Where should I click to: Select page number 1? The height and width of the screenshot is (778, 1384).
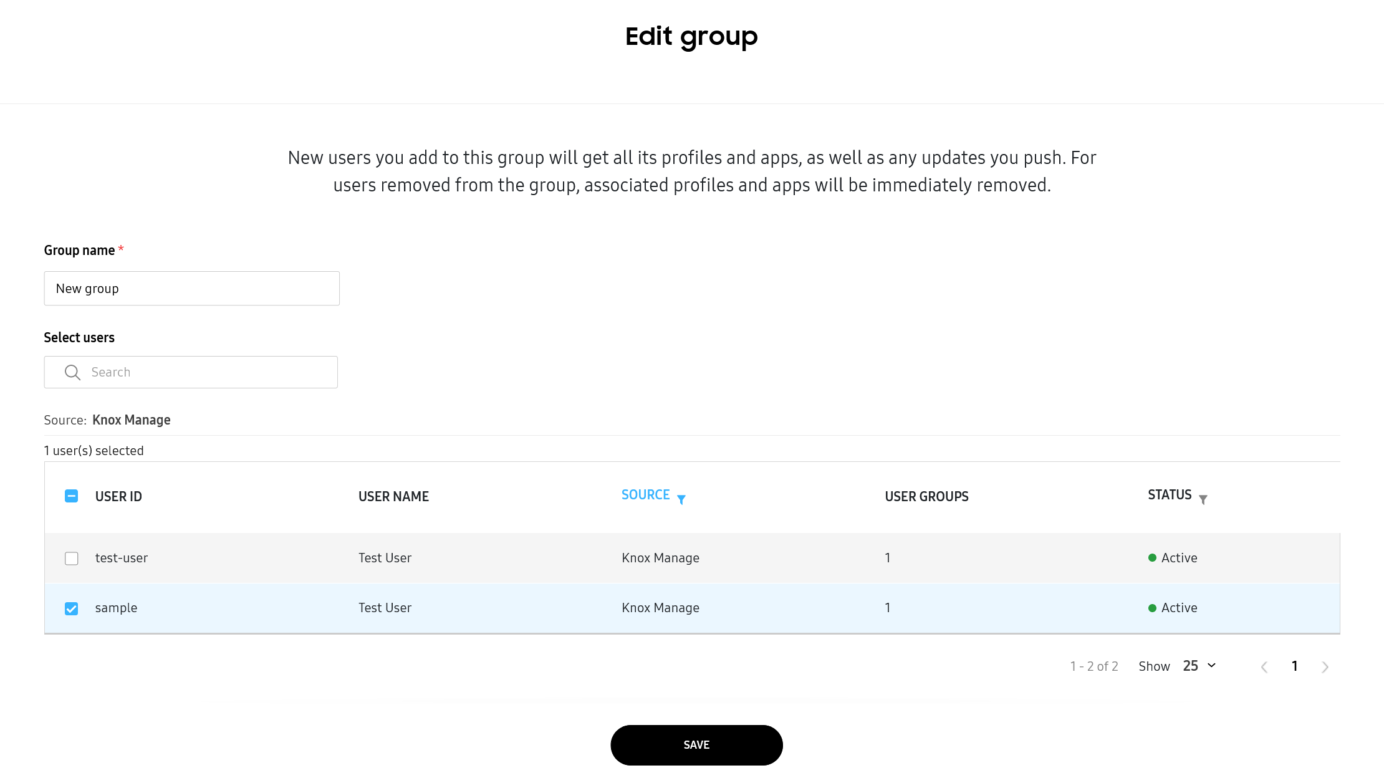point(1295,666)
